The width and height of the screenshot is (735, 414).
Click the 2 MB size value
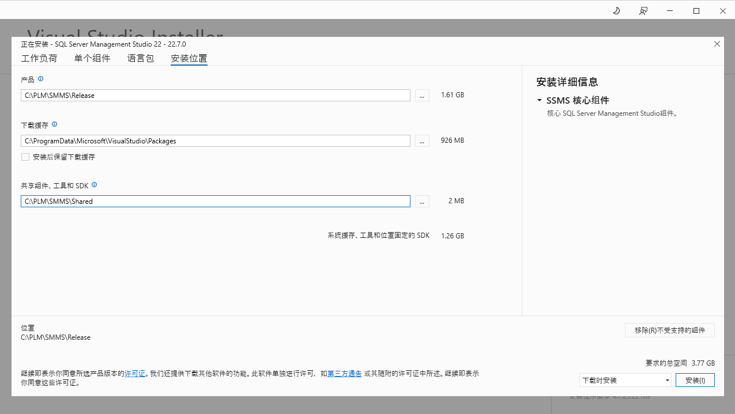(x=456, y=201)
